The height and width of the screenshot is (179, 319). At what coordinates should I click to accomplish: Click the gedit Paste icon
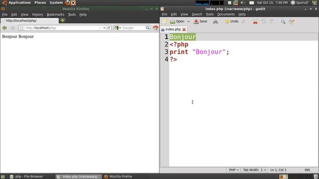[x=272, y=21]
